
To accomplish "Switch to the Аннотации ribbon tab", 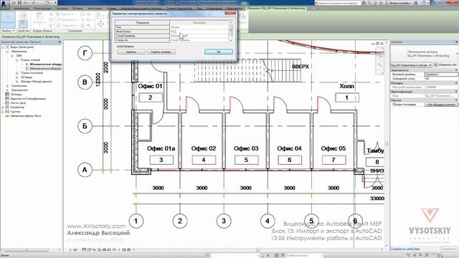I will (x=95, y=8).
